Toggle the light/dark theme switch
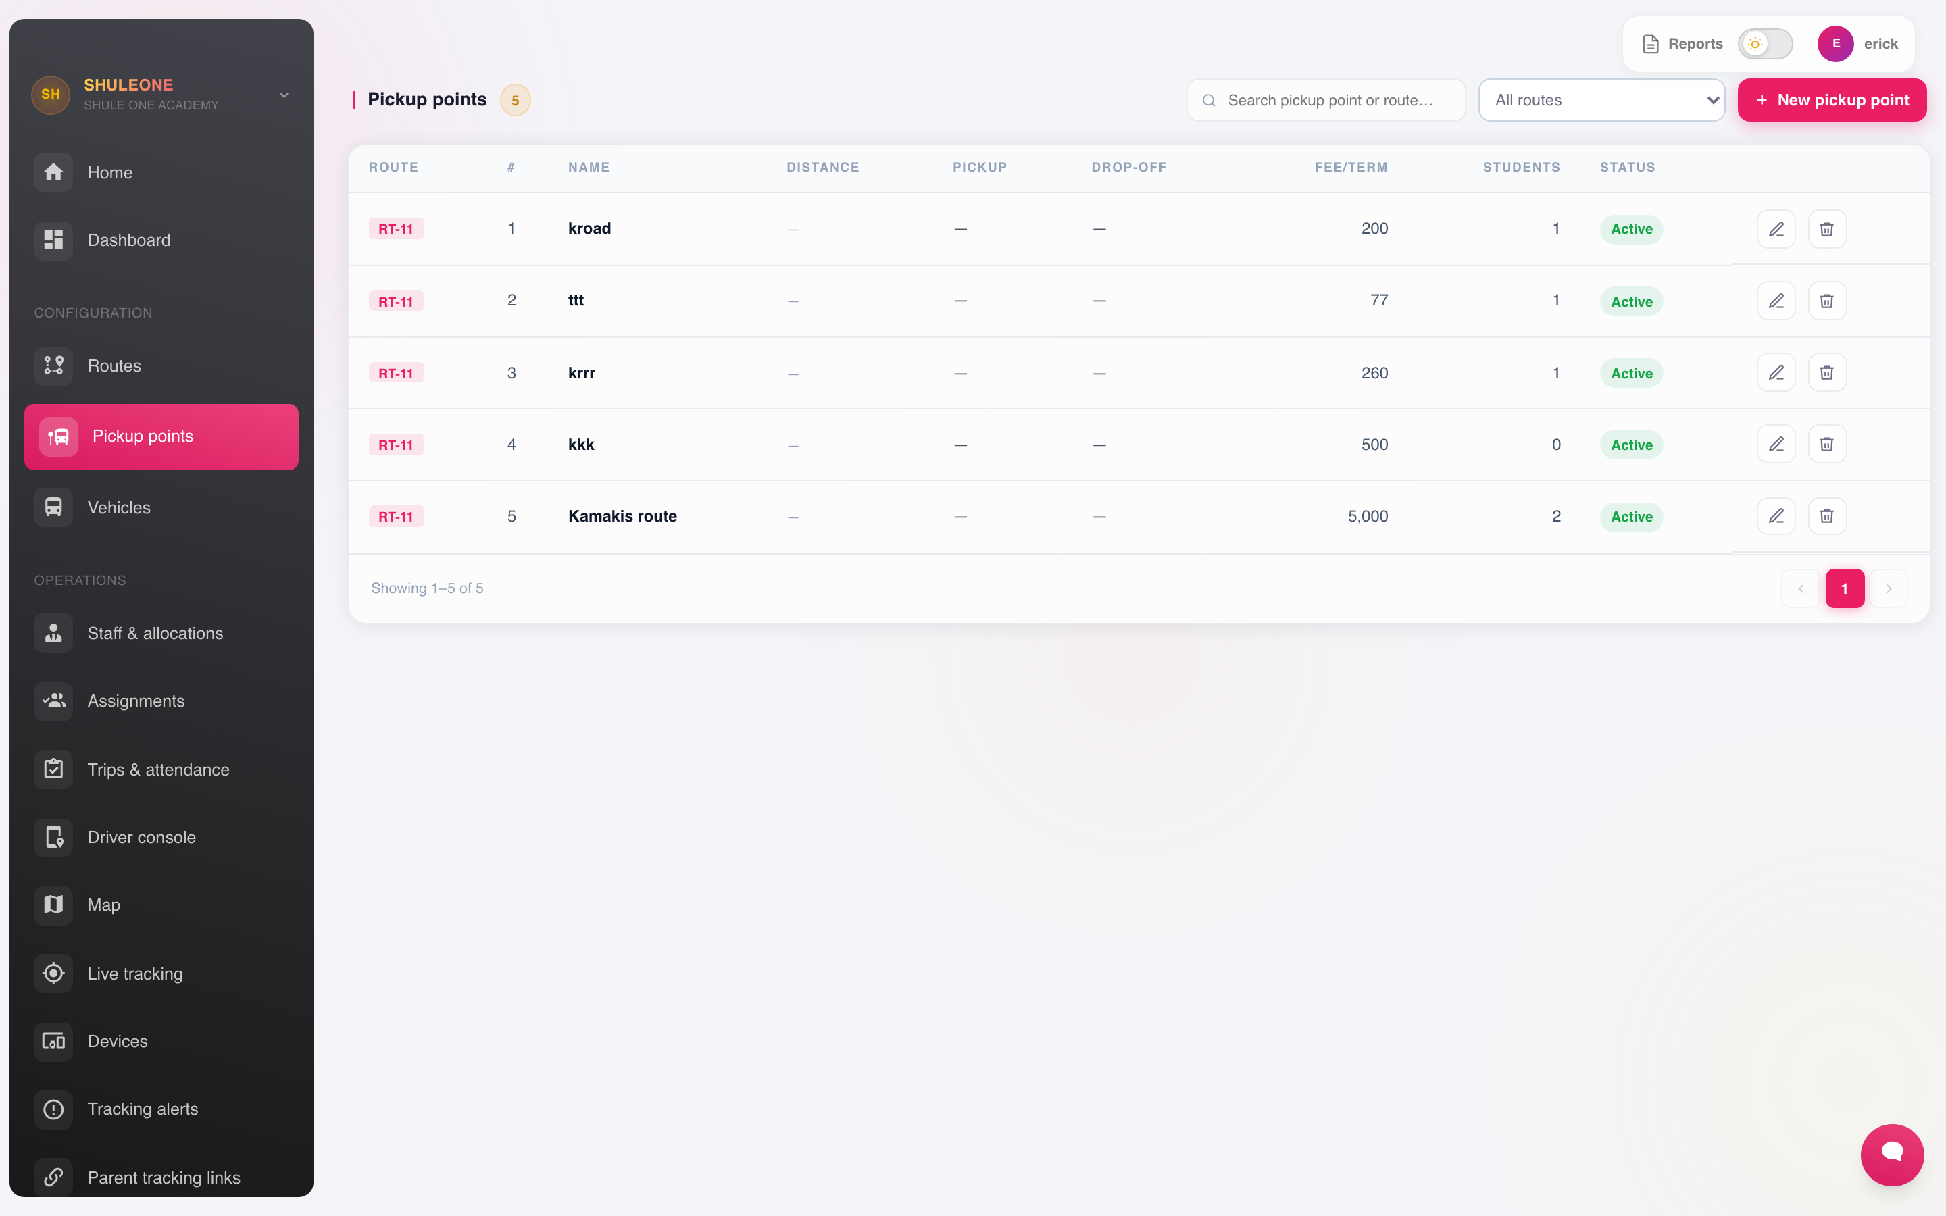The height and width of the screenshot is (1216, 1946). 1765,43
